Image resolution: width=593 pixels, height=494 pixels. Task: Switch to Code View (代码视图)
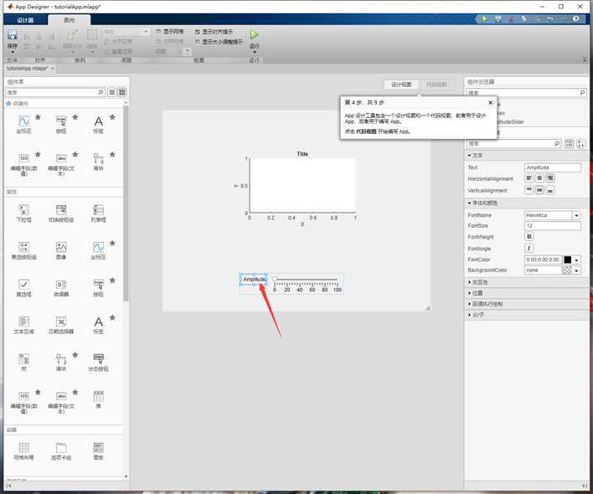[x=437, y=85]
